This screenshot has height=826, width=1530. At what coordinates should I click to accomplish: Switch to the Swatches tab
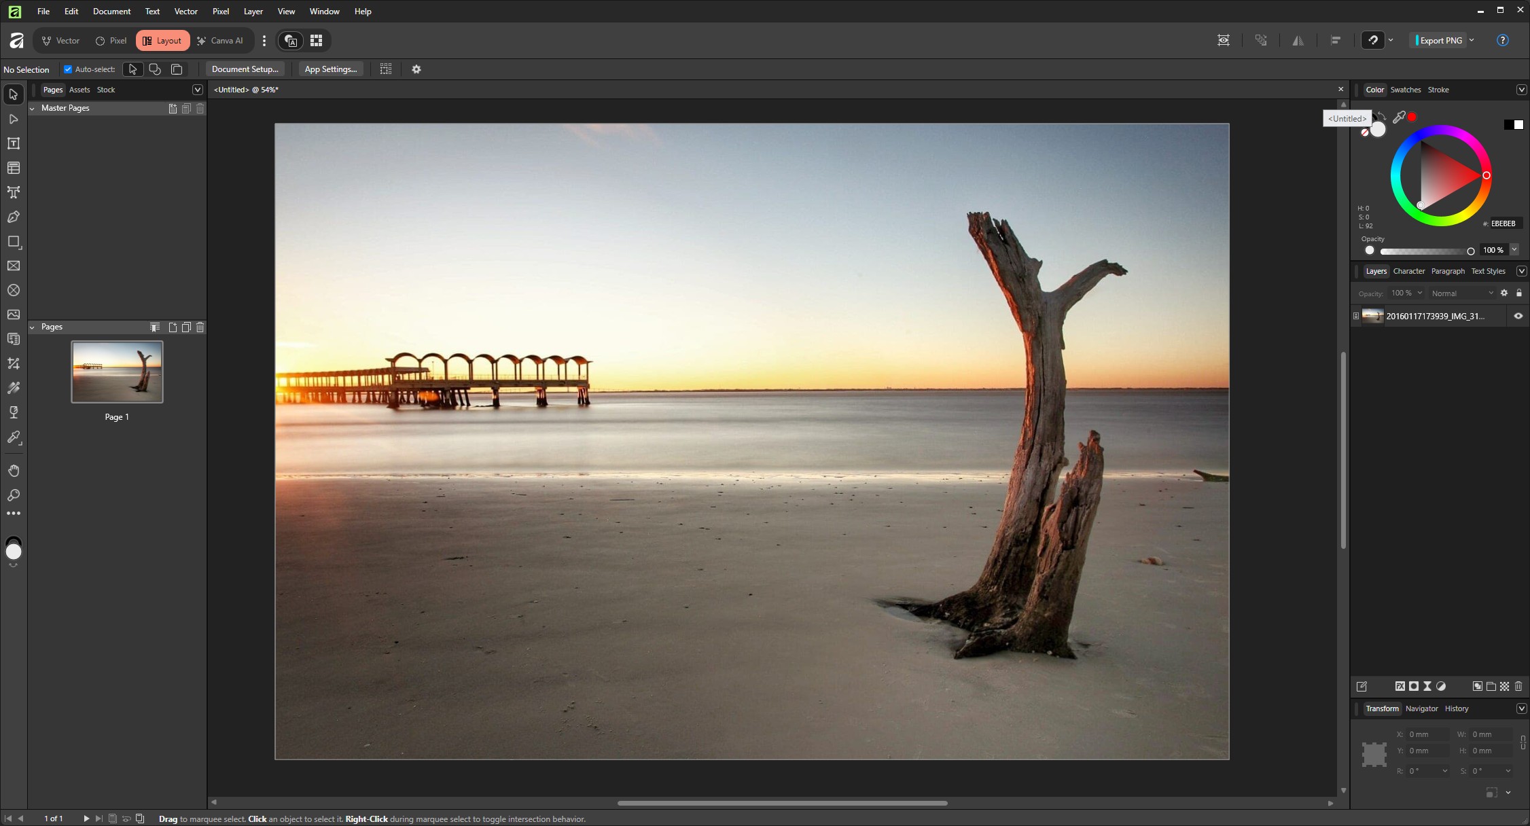[x=1405, y=90]
